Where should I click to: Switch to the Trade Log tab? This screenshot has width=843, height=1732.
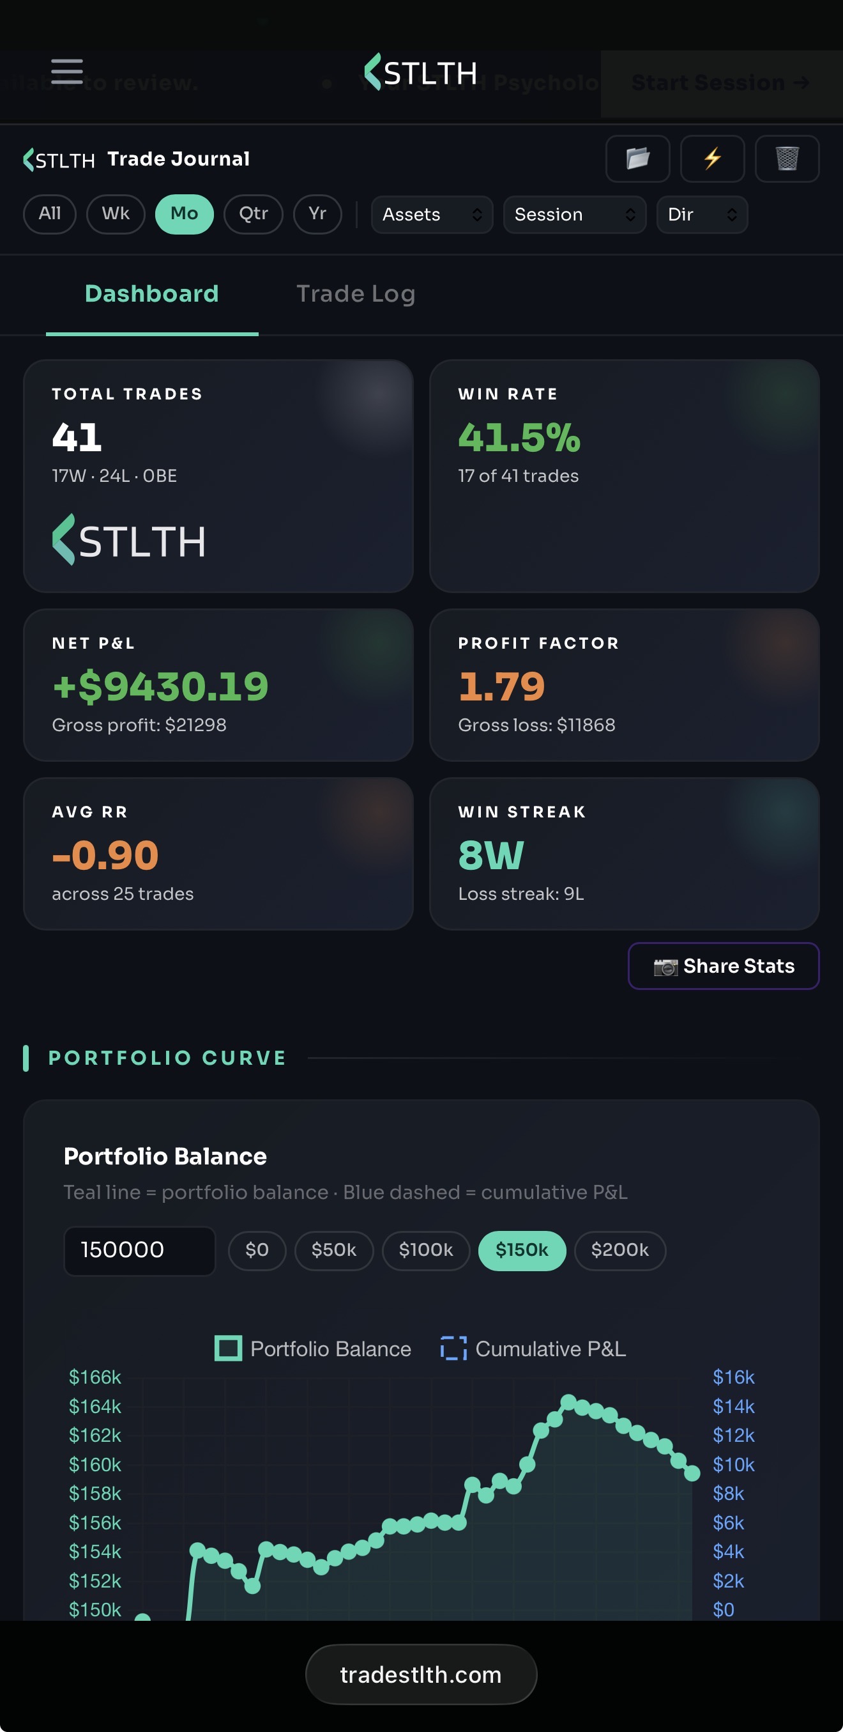[x=356, y=294]
